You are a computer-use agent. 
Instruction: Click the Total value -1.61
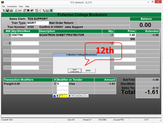pos(152,92)
